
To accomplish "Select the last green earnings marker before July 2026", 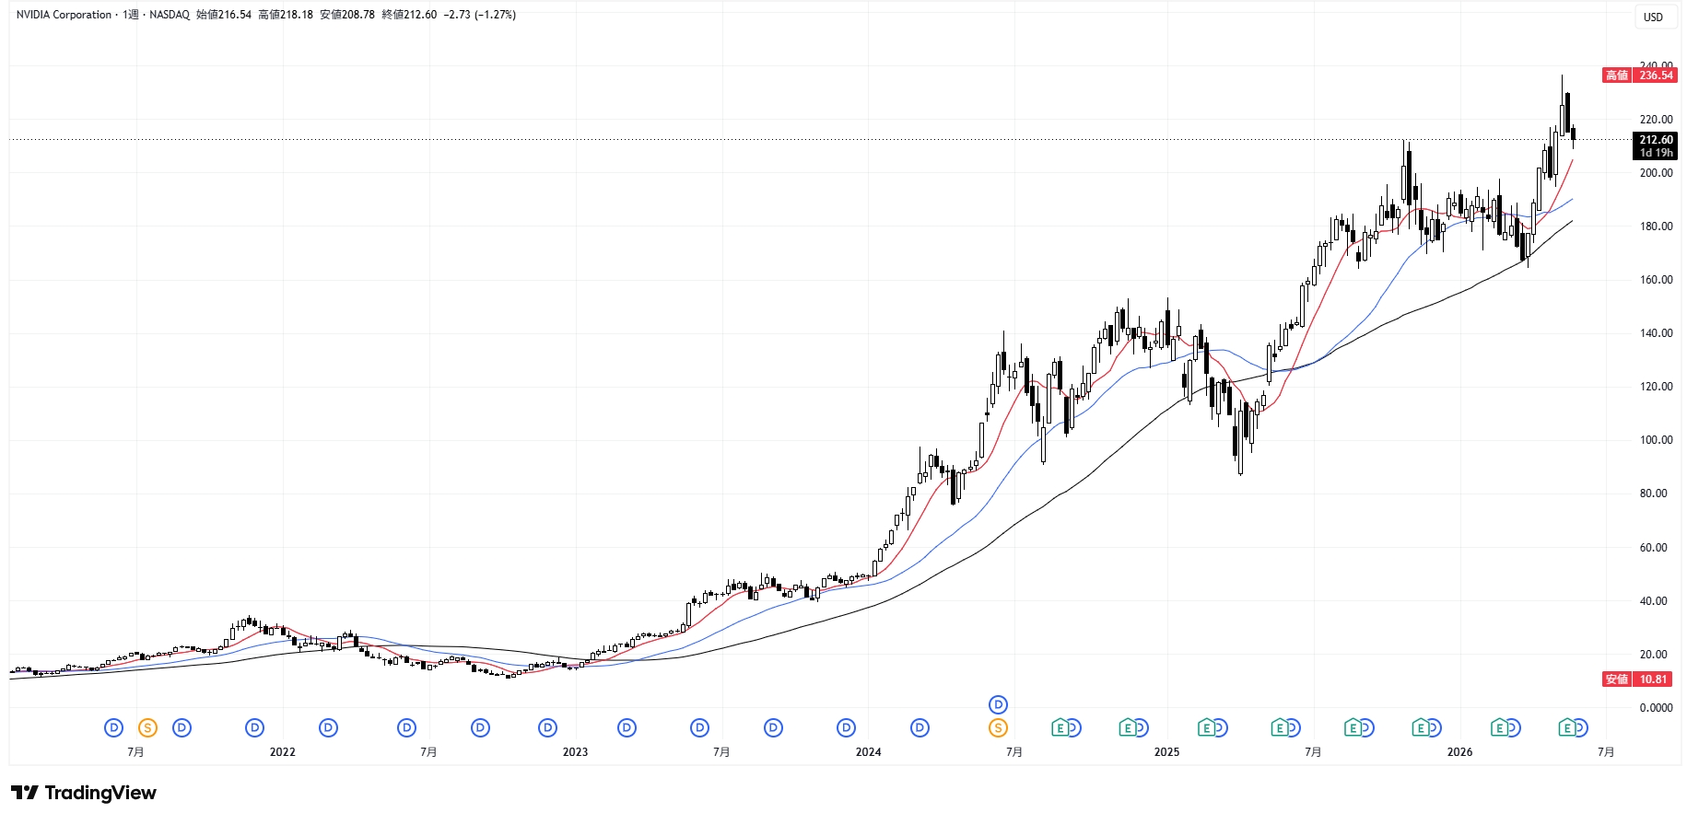I will click(x=1566, y=728).
